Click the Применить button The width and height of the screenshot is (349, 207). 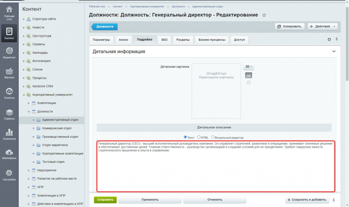[x=150, y=200]
